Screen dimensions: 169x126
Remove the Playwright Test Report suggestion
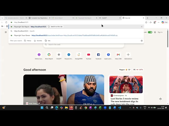[142, 27]
